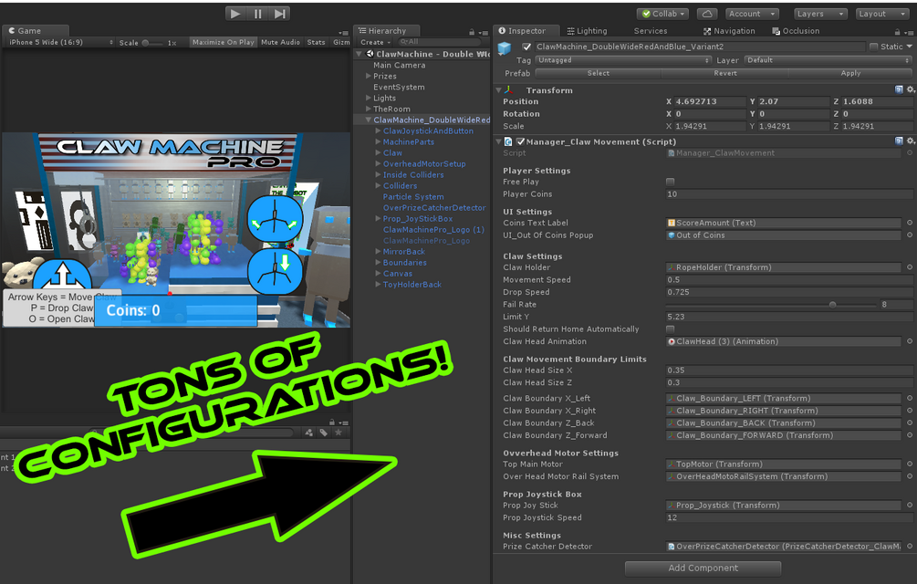Screen dimensions: 917x584
Task: Select EventSystem in Hierarchy
Action: coord(399,87)
